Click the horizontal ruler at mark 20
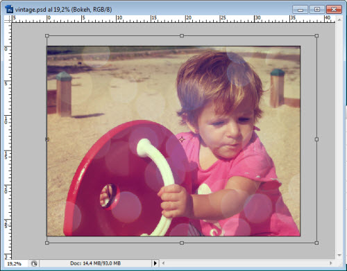347x271 pixels. click(x=189, y=18)
